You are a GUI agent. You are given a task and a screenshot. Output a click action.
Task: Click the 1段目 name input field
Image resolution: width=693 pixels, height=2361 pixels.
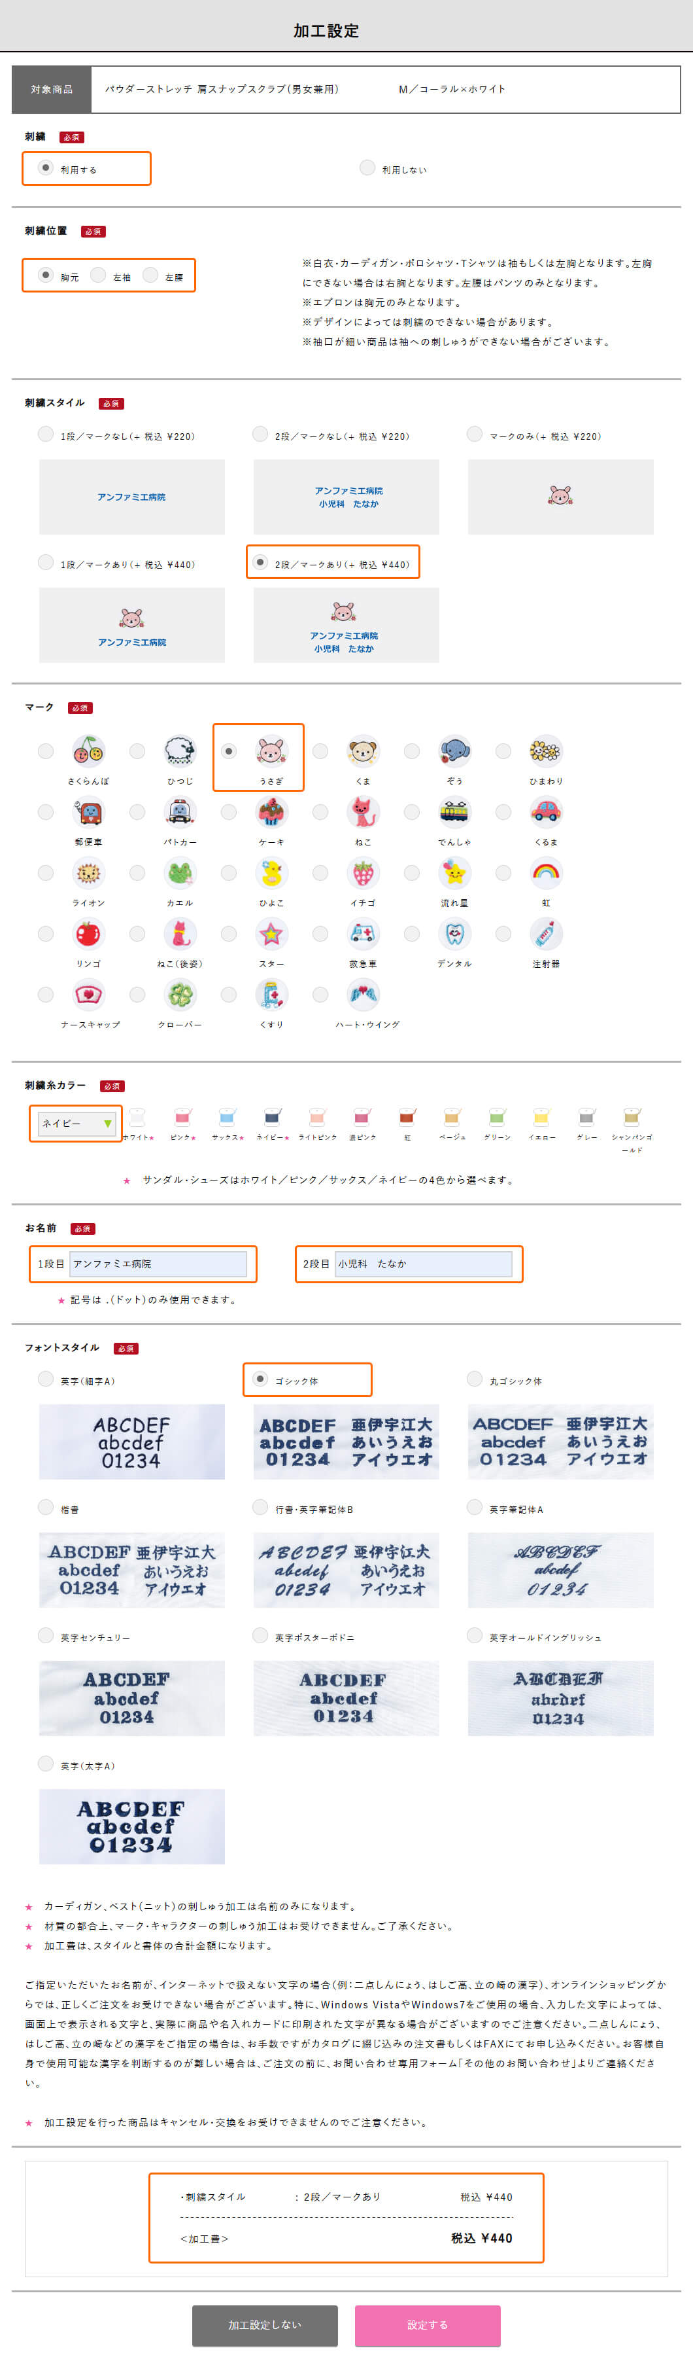(x=158, y=1264)
